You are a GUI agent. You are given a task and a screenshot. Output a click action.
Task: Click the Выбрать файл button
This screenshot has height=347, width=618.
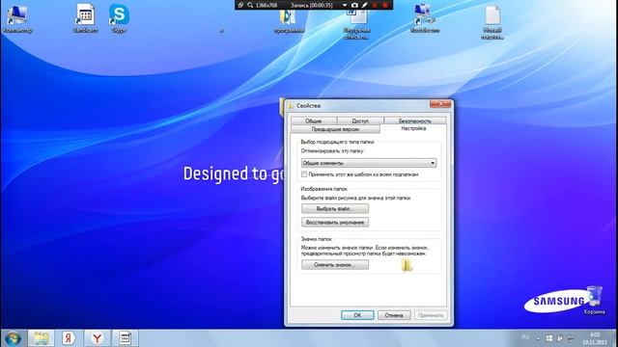335,209
